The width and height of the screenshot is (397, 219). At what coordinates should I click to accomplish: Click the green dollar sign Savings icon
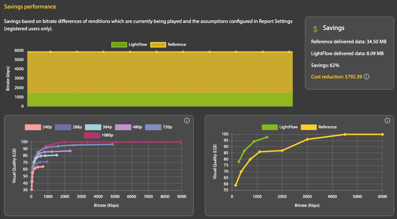315,28
